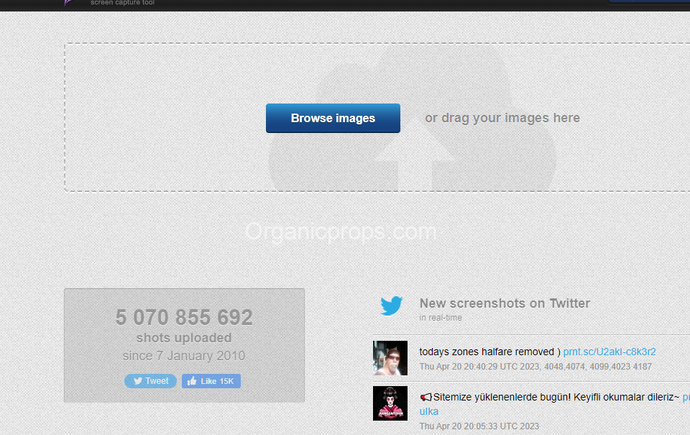690x435 pixels.
Task: Click the 20:05:33 UTC tweet timestamp
Action: 479,426
